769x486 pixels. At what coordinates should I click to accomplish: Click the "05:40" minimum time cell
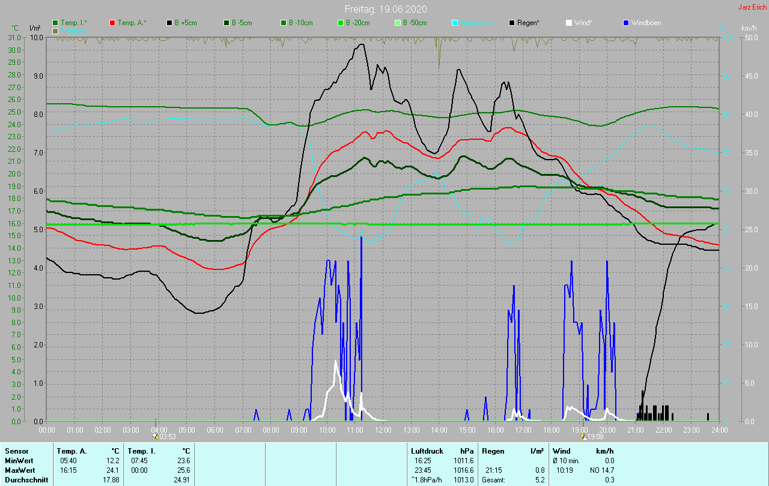[x=68, y=461]
